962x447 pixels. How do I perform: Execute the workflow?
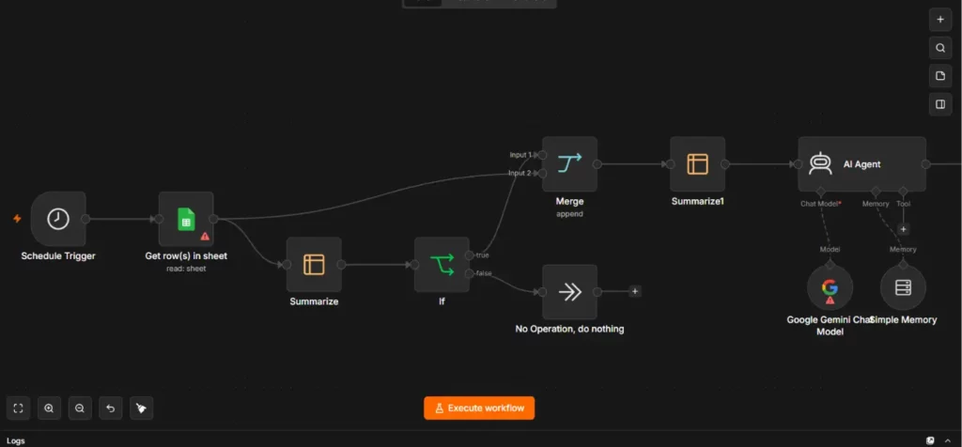479,408
